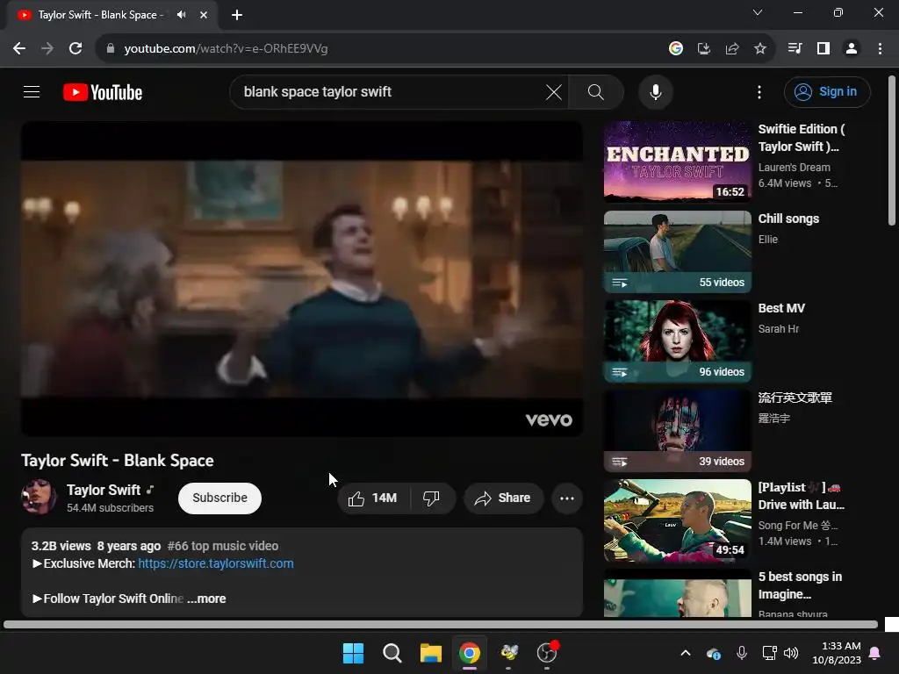This screenshot has width=899, height=674.
Task: Open volume control in system tray
Action: [791, 653]
